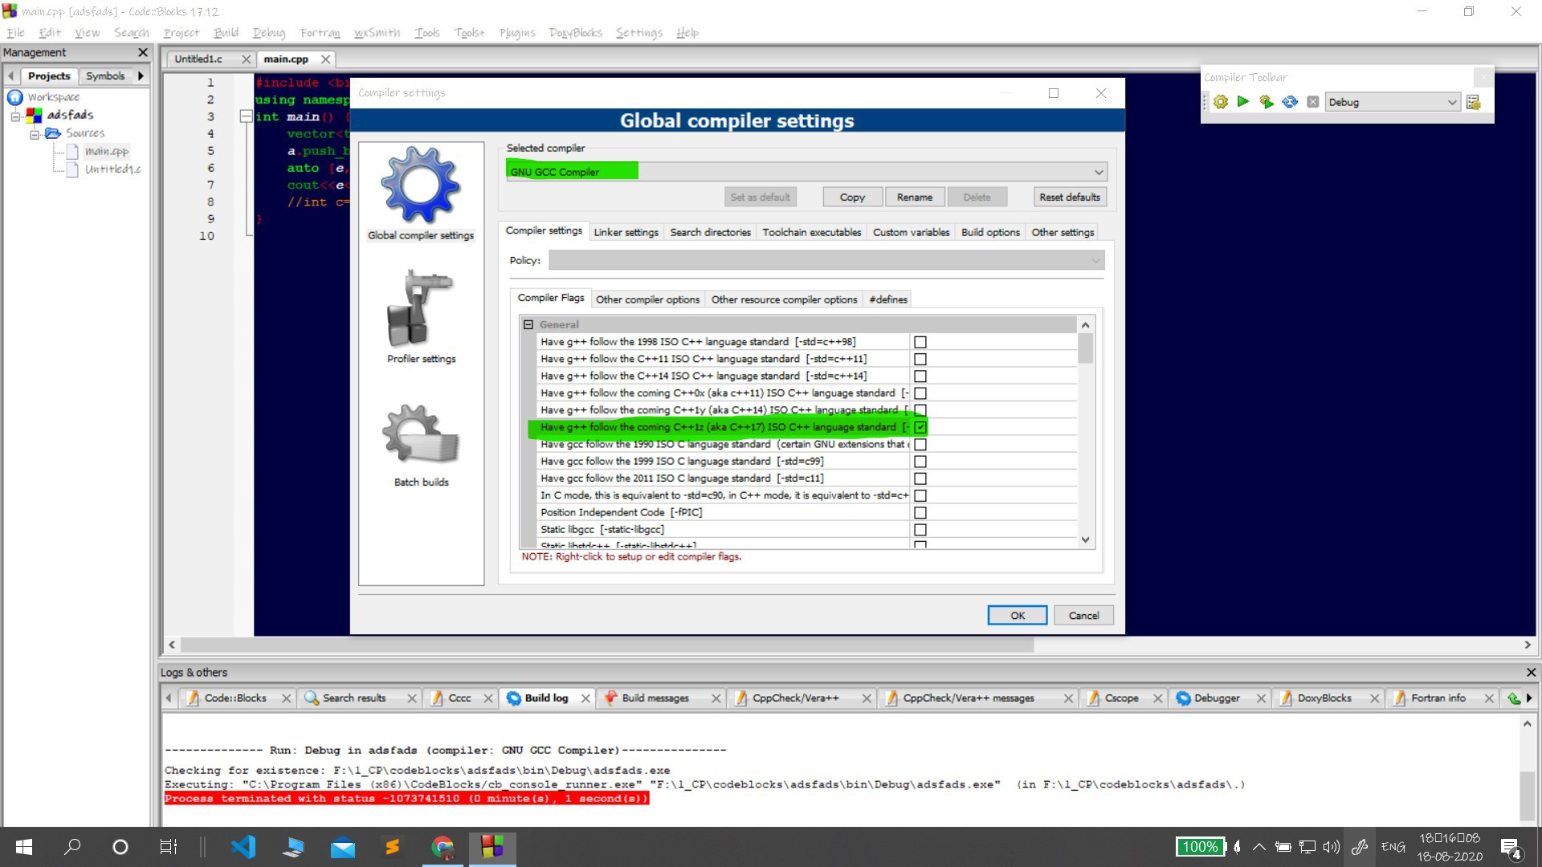Open Profiler settings icon
The image size is (1542, 867).
(421, 308)
